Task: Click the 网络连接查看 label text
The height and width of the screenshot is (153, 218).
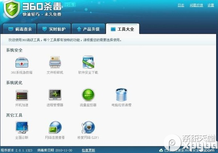Action: click(x=55, y=137)
